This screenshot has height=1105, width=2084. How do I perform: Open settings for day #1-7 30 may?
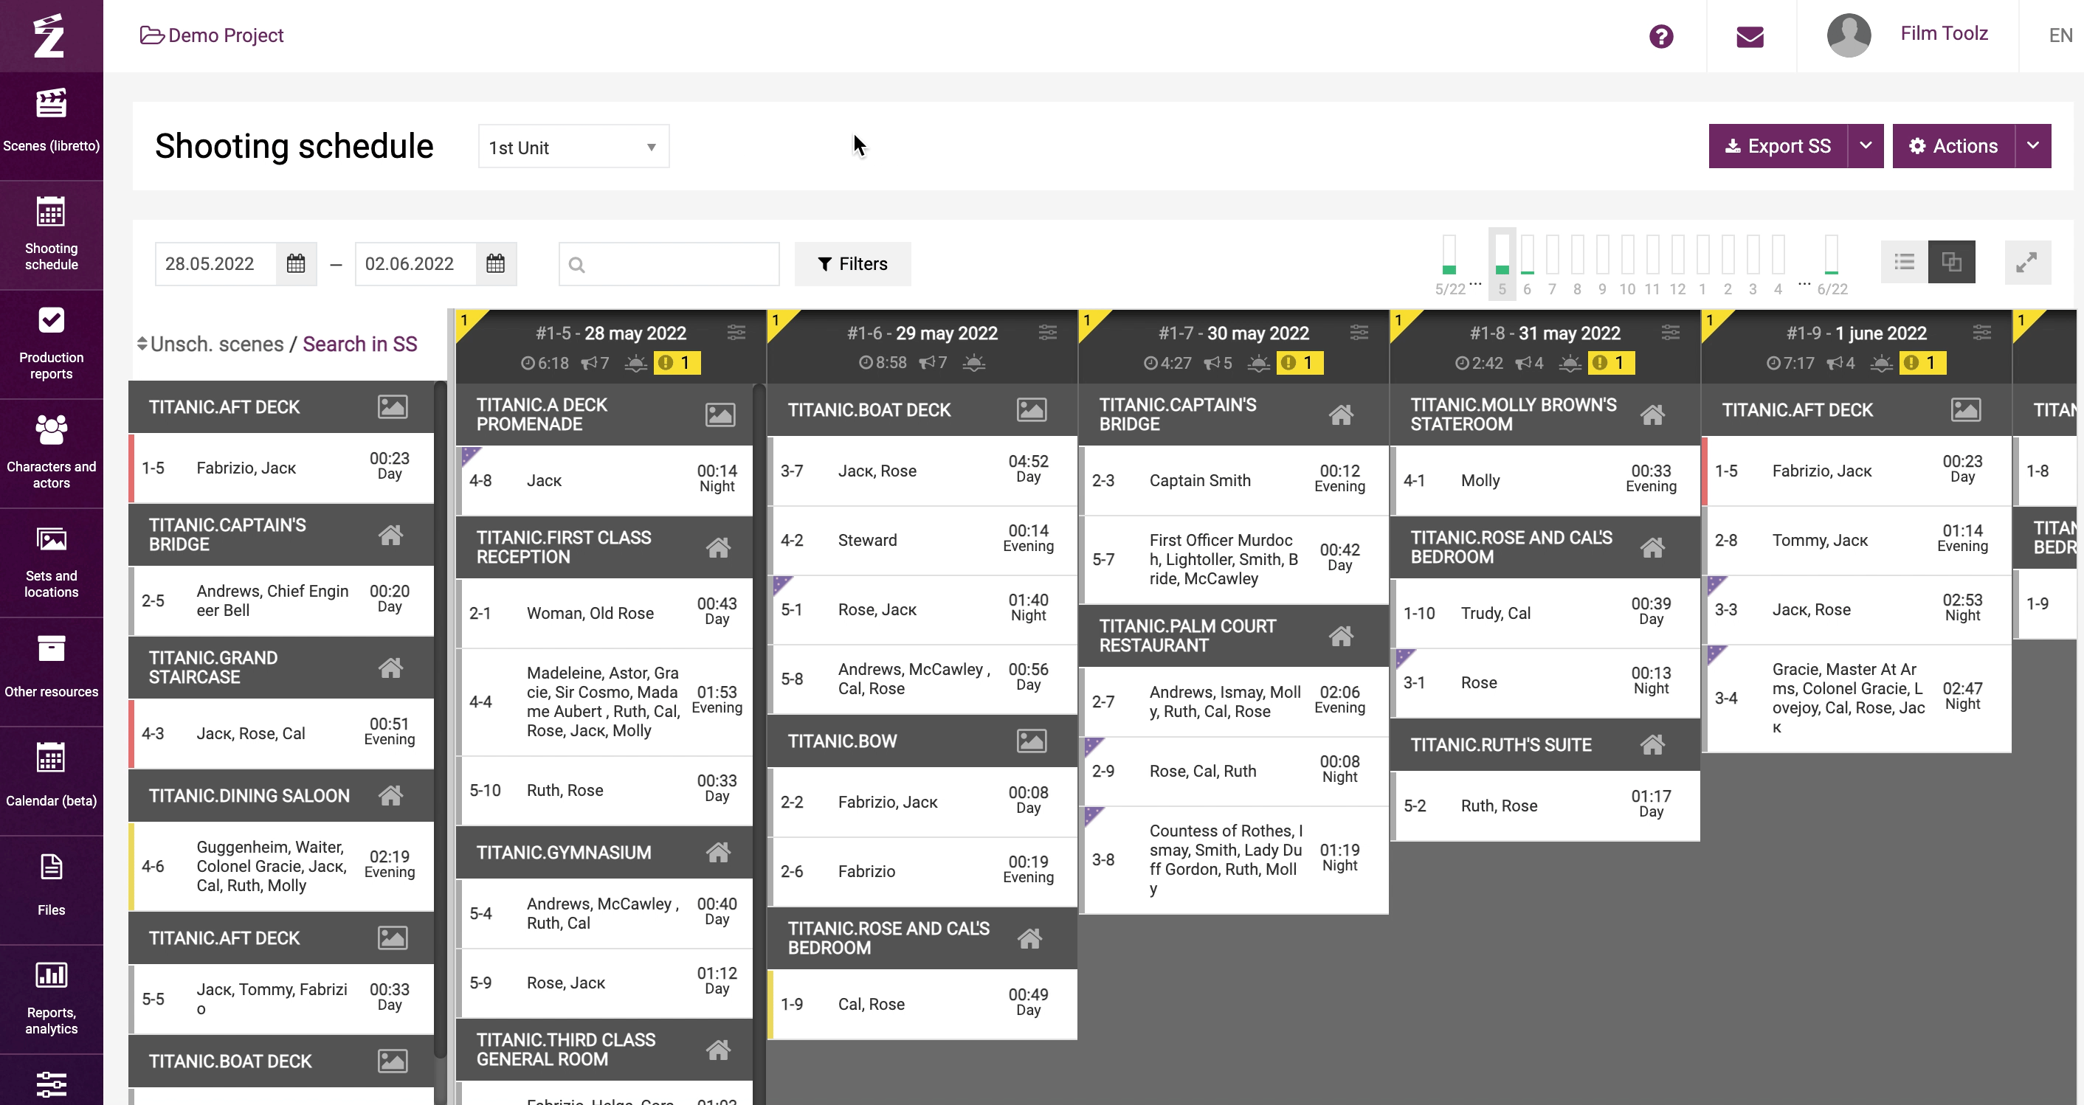pos(1359,333)
